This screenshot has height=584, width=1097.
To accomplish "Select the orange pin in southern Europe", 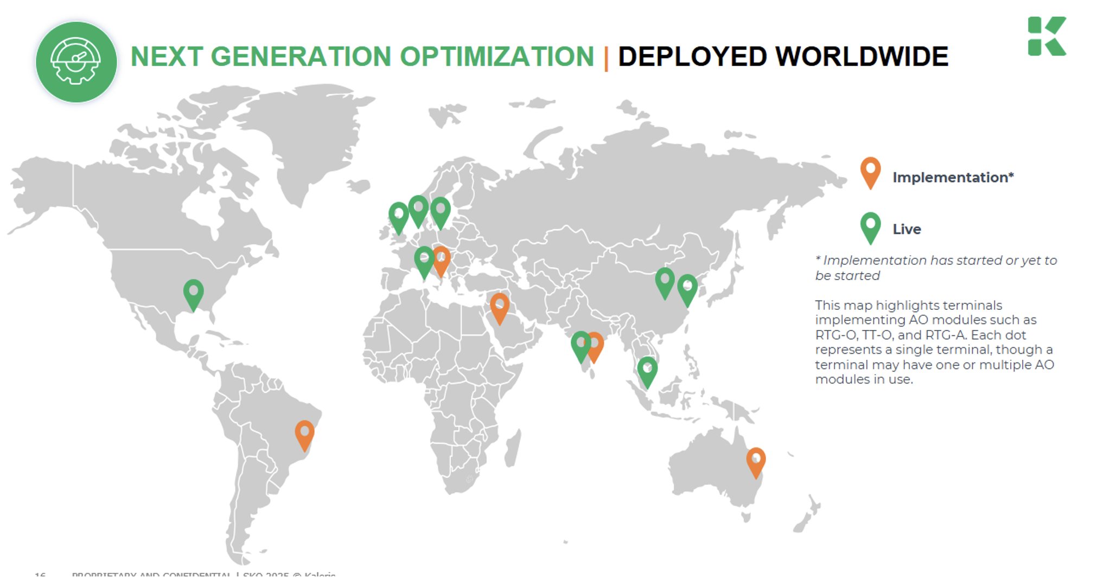I will tap(442, 259).
